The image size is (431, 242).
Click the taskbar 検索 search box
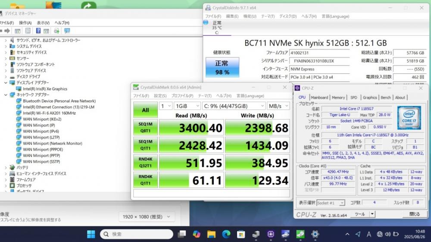[x=137, y=234]
